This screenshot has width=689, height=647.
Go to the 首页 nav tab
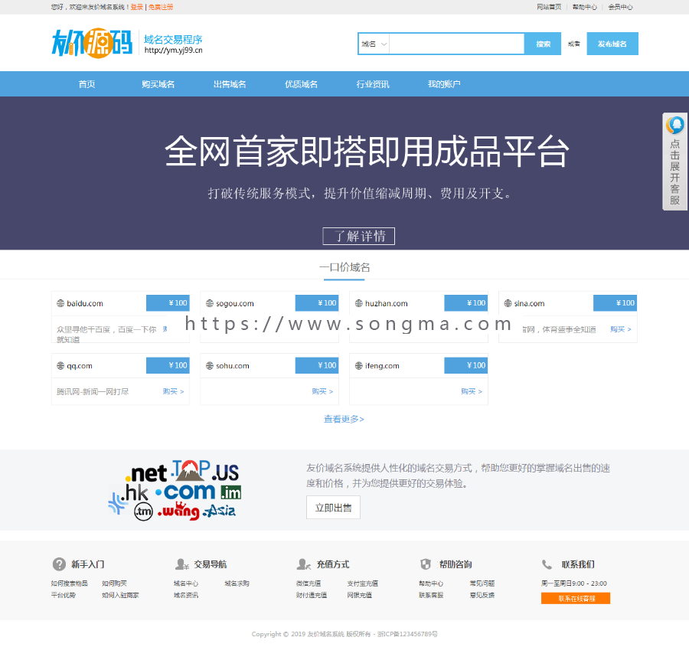tap(87, 84)
